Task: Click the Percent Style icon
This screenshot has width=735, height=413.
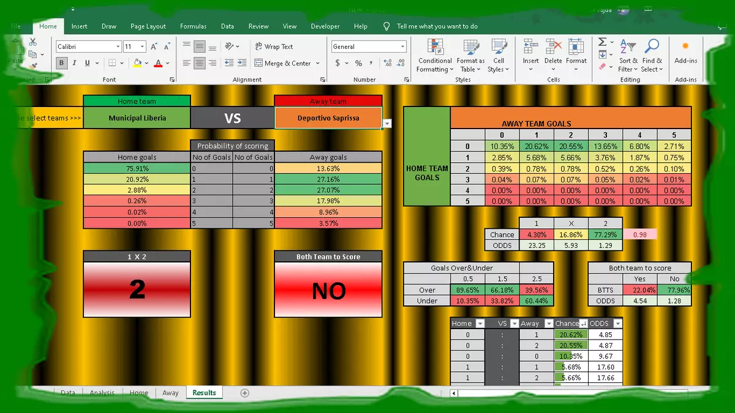Action: (358, 63)
